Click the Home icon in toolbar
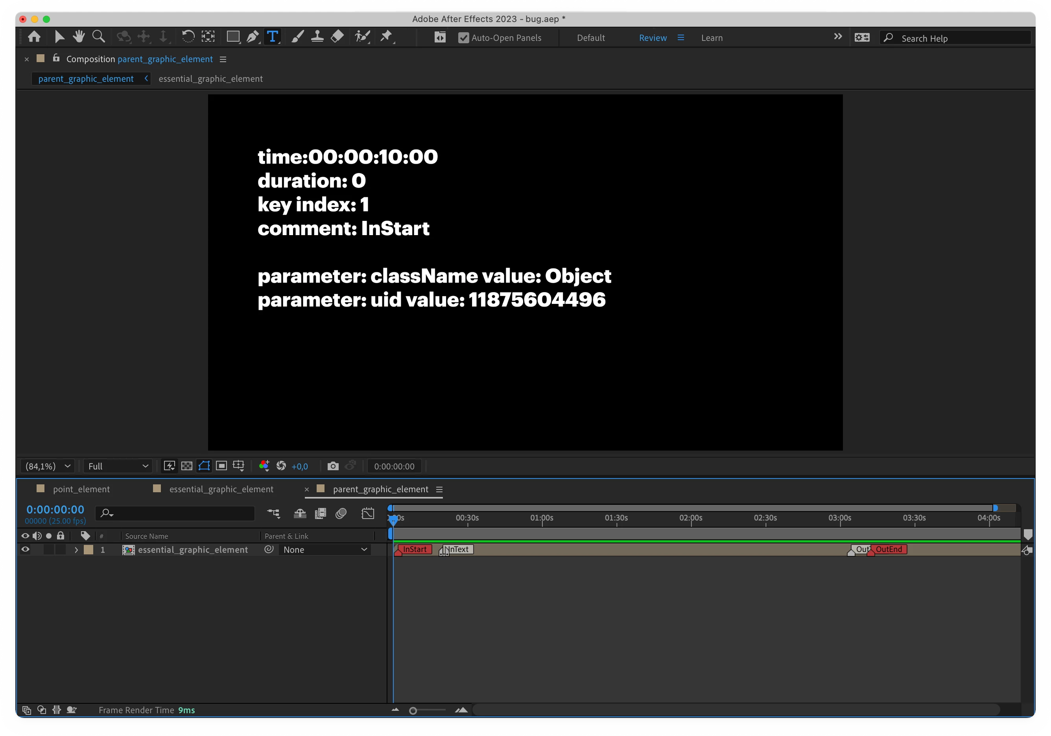Screen dimensions: 1051x736 (x=34, y=37)
